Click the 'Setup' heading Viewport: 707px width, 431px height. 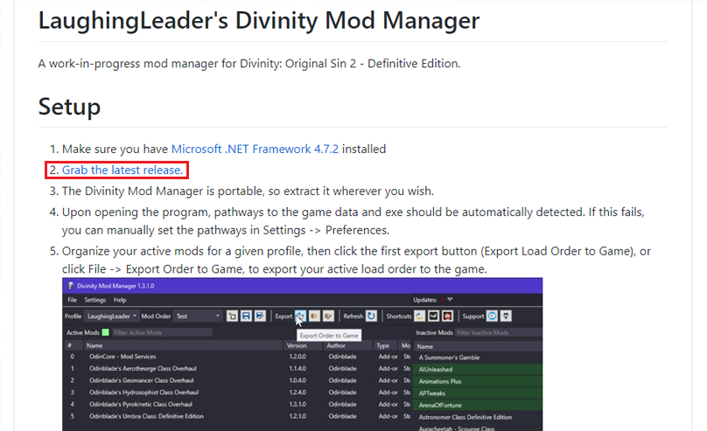point(69,107)
